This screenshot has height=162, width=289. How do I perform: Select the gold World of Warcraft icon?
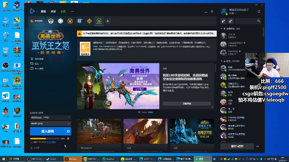70,21
